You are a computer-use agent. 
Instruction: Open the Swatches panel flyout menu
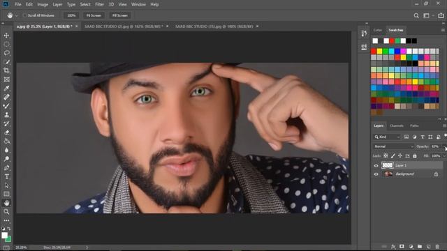click(x=443, y=30)
